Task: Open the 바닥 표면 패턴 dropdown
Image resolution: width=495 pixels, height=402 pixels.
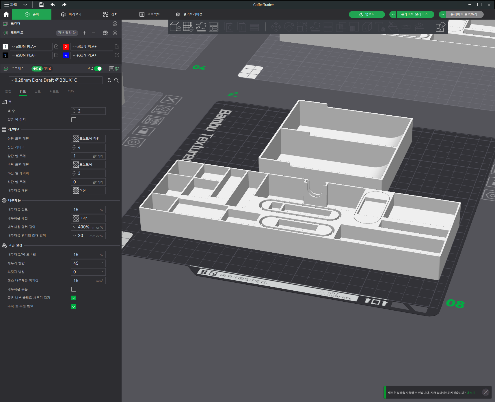Action: pos(88,165)
